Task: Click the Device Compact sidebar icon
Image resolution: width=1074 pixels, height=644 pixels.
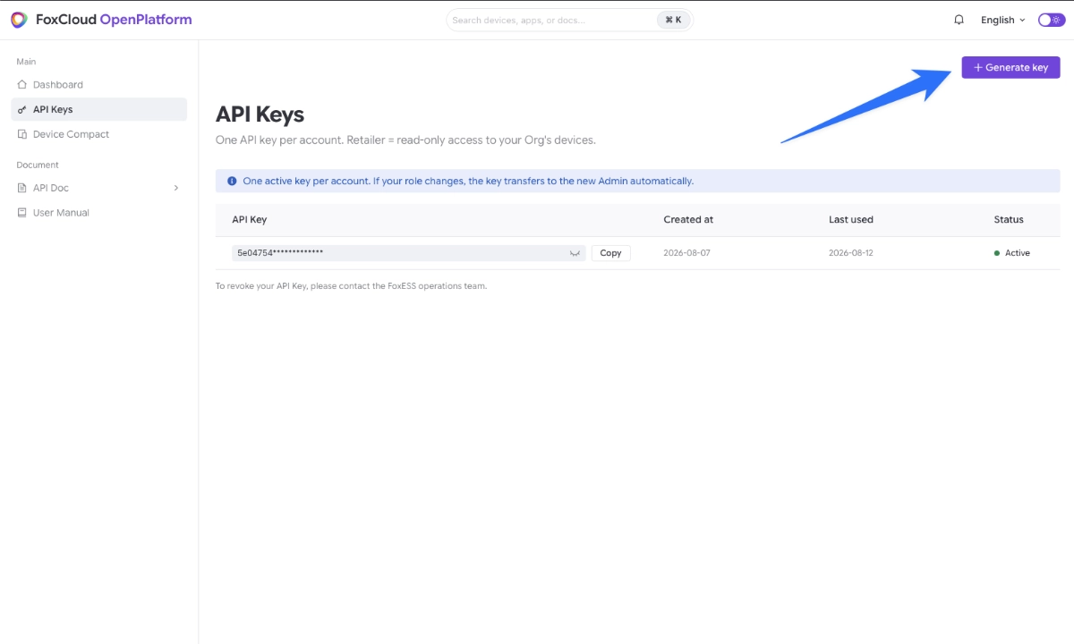Action: (x=22, y=134)
